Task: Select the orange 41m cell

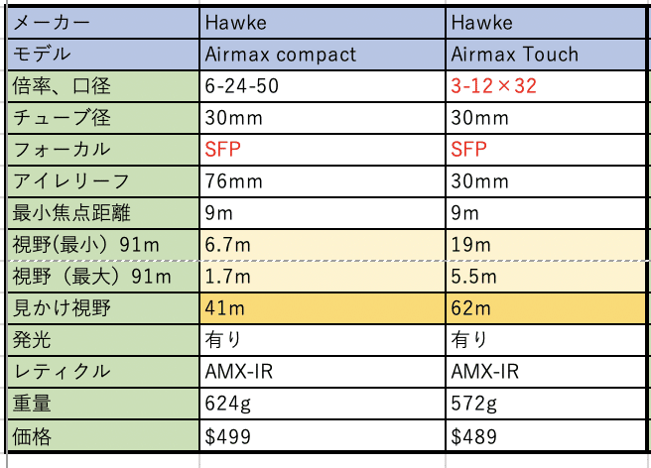Action: [x=322, y=308]
